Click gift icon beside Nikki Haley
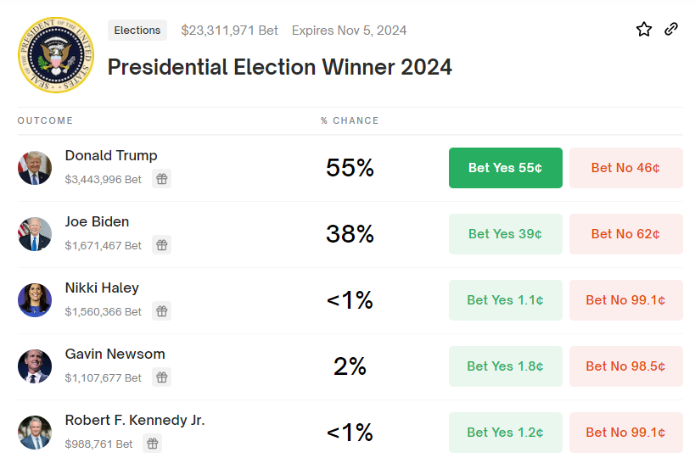Viewport: 695px width, 458px height. [161, 311]
